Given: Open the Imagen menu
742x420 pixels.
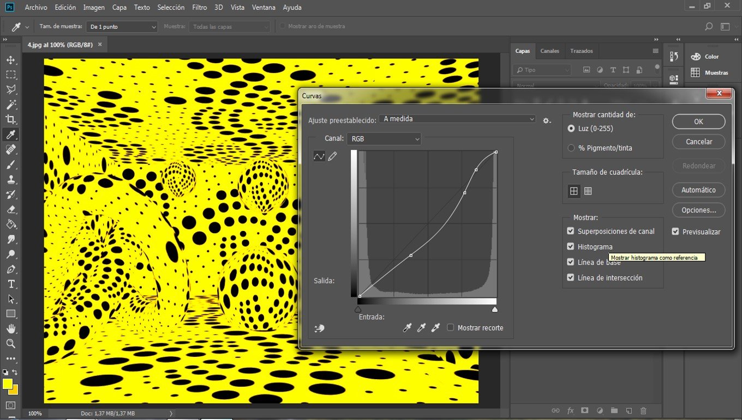Looking at the screenshot, I should (94, 8).
